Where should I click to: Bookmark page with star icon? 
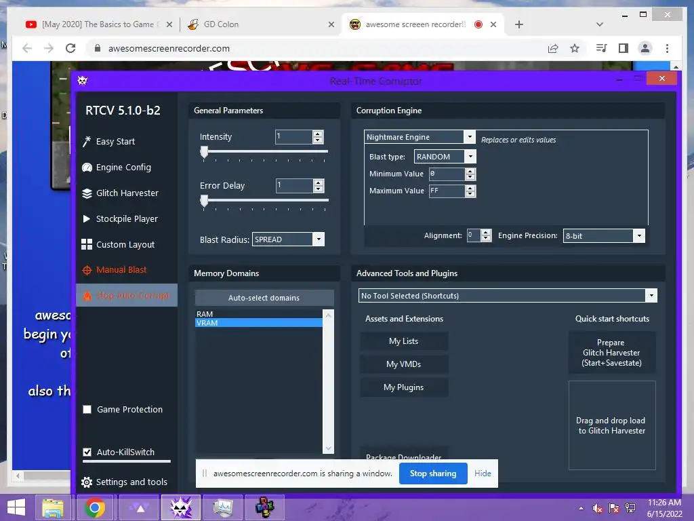(575, 48)
